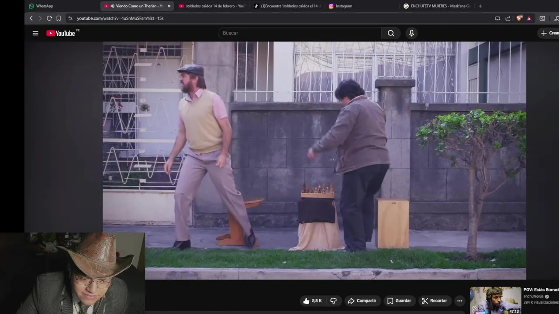The image size is (559, 314).
Task: Click the browser share page icon
Action: point(508,18)
